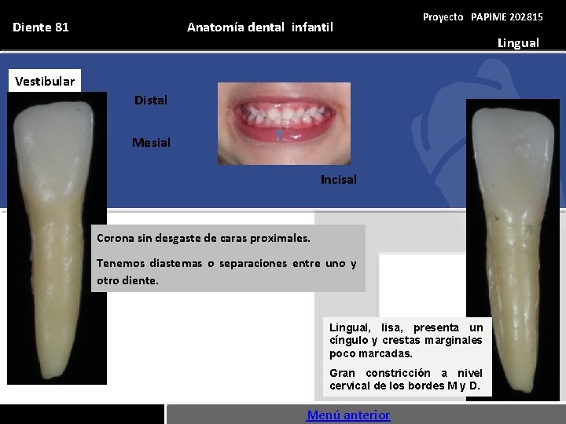Click the Lingual label in the header

[518, 43]
